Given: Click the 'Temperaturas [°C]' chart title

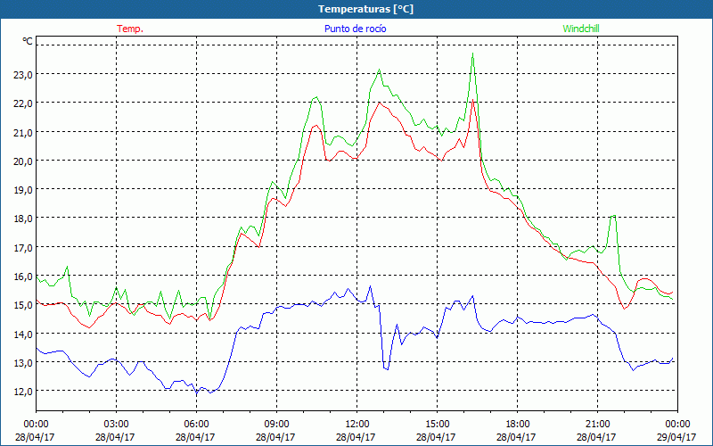Looking at the screenshot, I should point(365,9).
